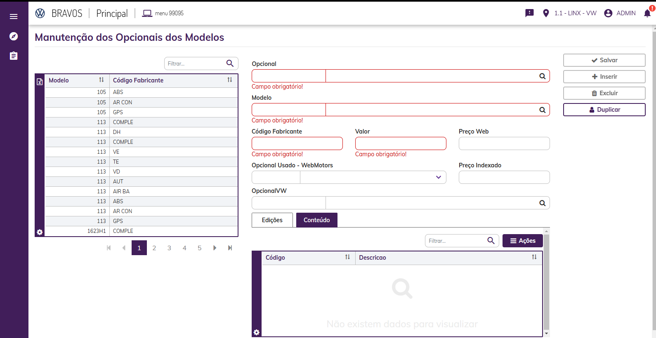Viewport: 656px width, 338px height.
Task: Open the Ações menu
Action: pyautogui.click(x=522, y=241)
